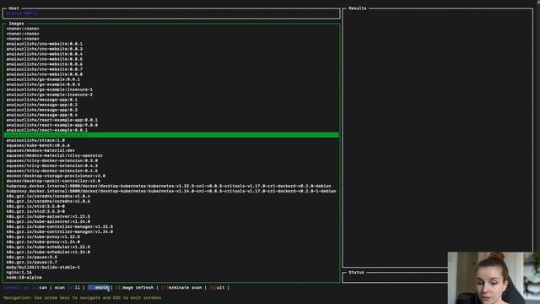
Task: Select the node:18-alpine image
Action: click(24, 278)
